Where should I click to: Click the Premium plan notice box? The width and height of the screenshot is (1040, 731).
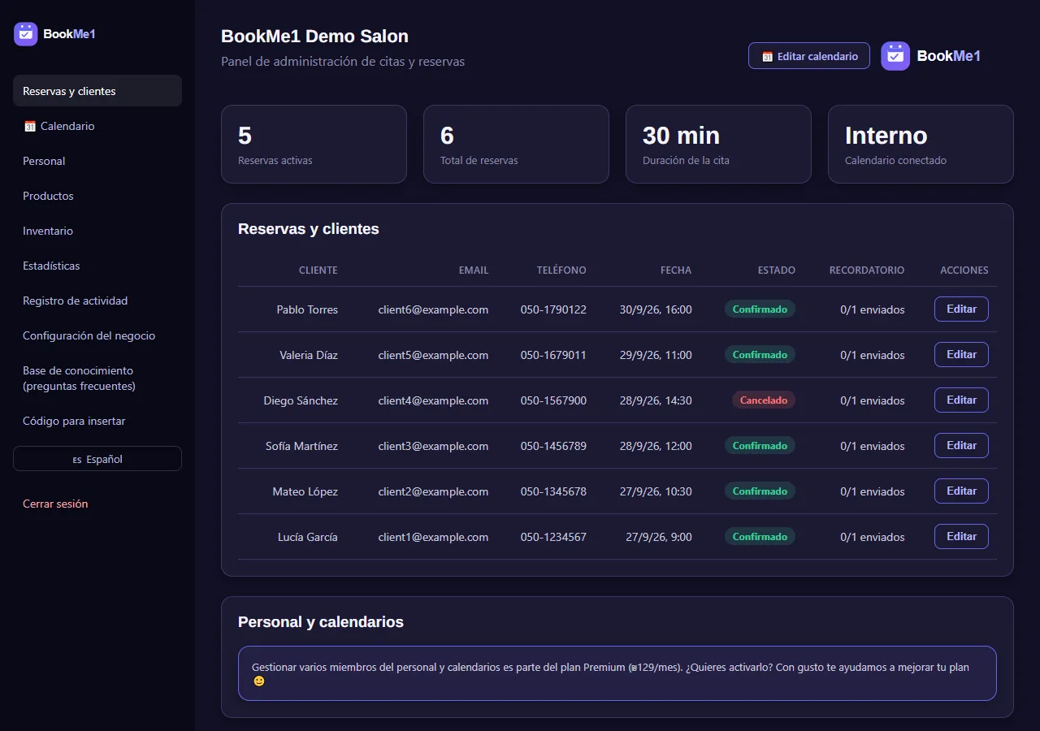[617, 673]
